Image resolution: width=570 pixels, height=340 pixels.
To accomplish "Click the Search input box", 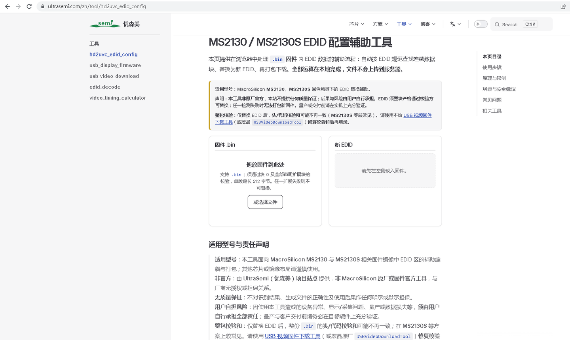I will [x=521, y=24].
